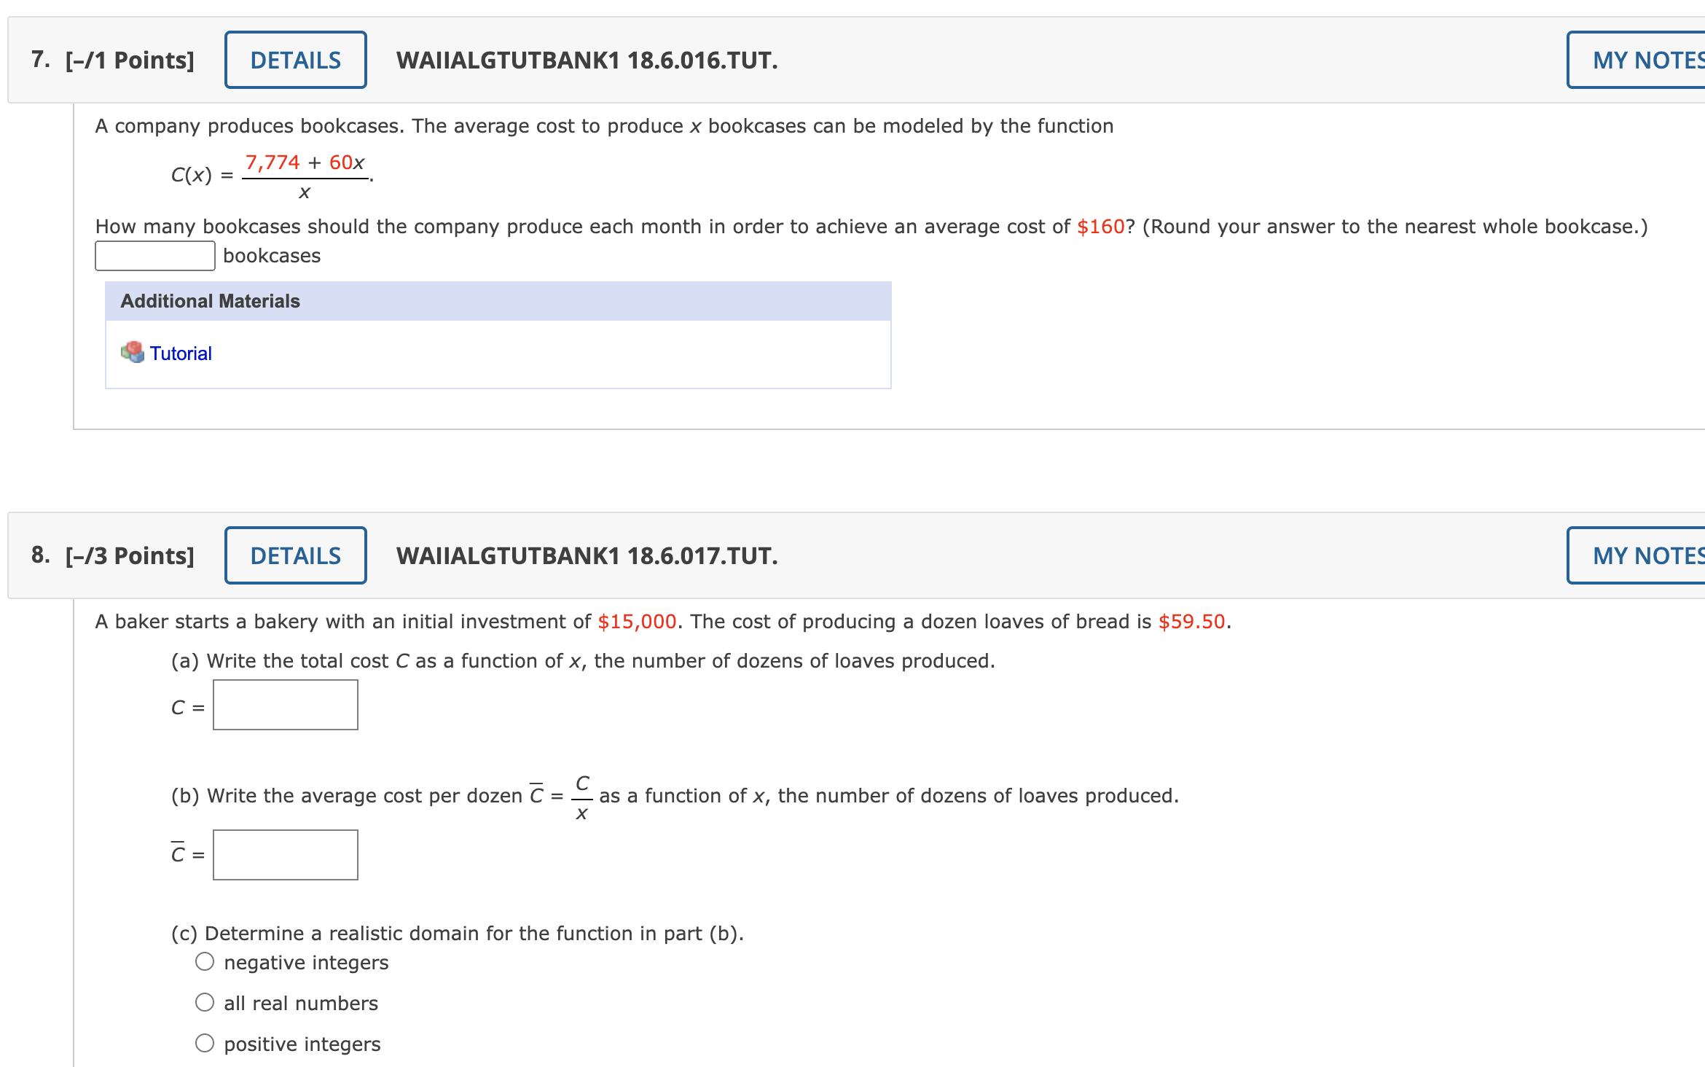Open the Tutorial via its colored icon
1705x1067 pixels.
click(133, 353)
